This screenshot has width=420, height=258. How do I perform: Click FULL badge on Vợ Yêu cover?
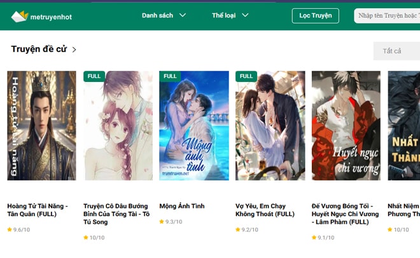click(246, 76)
